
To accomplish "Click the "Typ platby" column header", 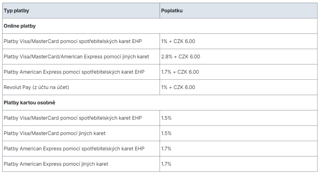I will 17,11.
